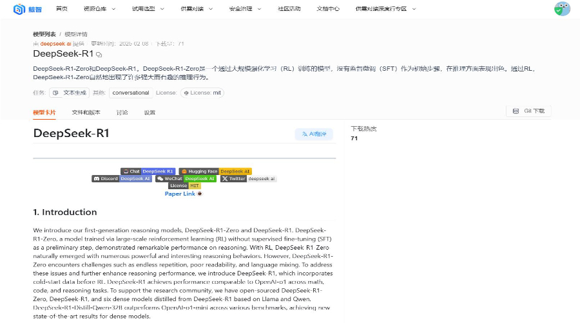Click the Discord DeepSeek AI badge
Screen dimensions: 580x323
[122, 179]
